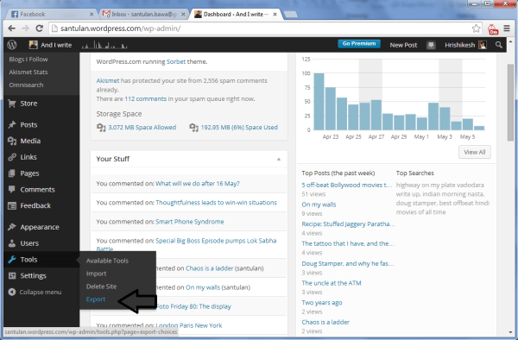
Task: Open the notifications icon in admin bar
Action: [x=431, y=45]
